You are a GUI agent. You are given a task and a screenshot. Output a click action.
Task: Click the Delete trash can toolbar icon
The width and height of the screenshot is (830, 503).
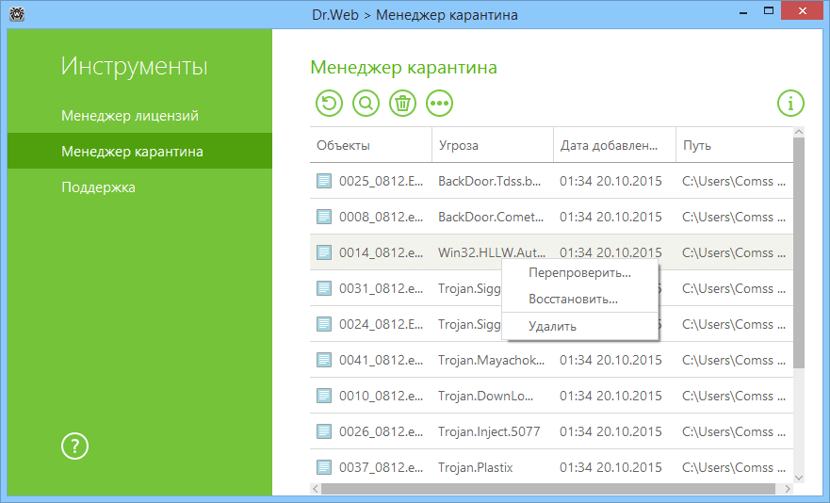tap(403, 103)
